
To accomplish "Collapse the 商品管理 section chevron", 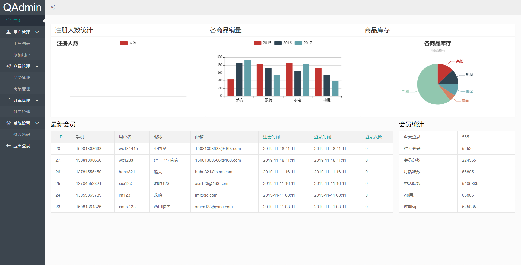I will click(x=37, y=66).
